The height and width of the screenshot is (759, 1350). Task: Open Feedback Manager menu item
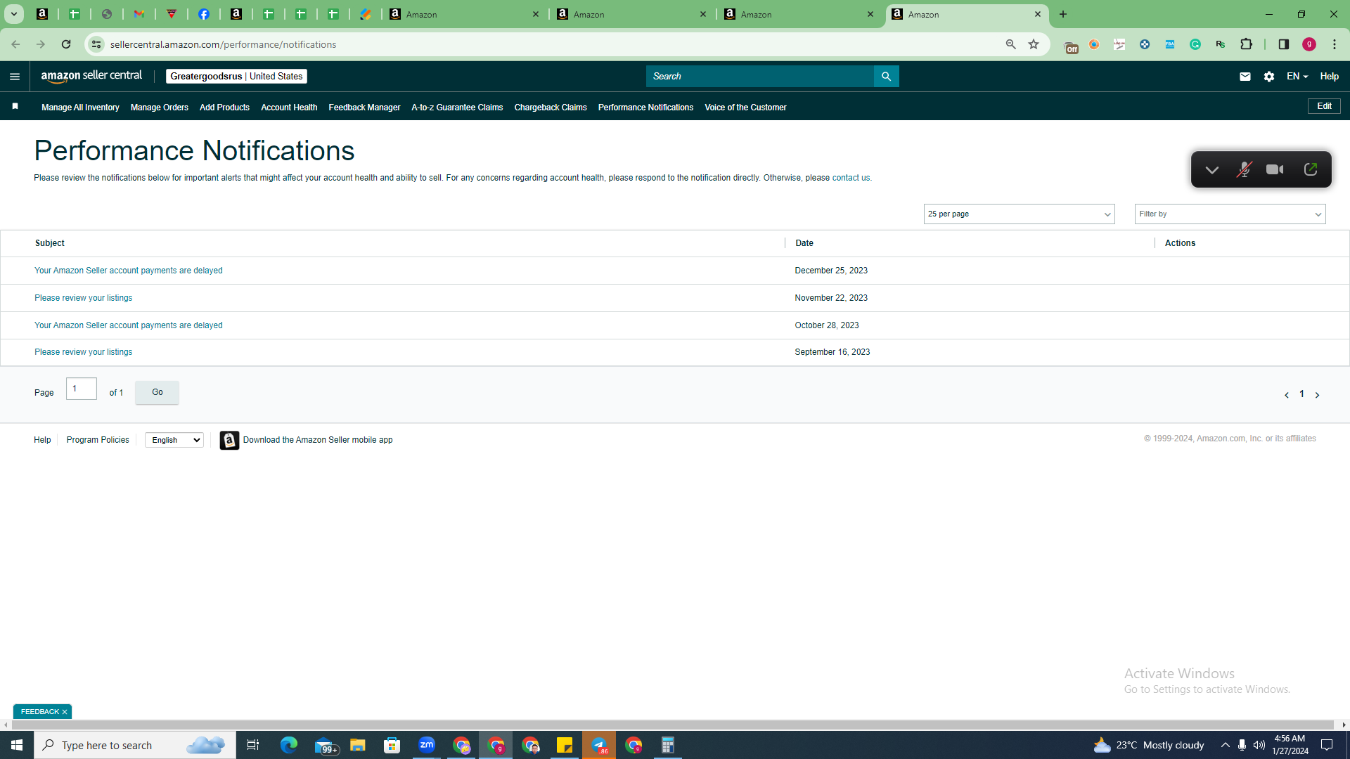pos(364,108)
